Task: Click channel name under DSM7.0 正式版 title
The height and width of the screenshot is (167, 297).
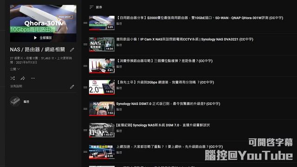Action: [x=119, y=109]
